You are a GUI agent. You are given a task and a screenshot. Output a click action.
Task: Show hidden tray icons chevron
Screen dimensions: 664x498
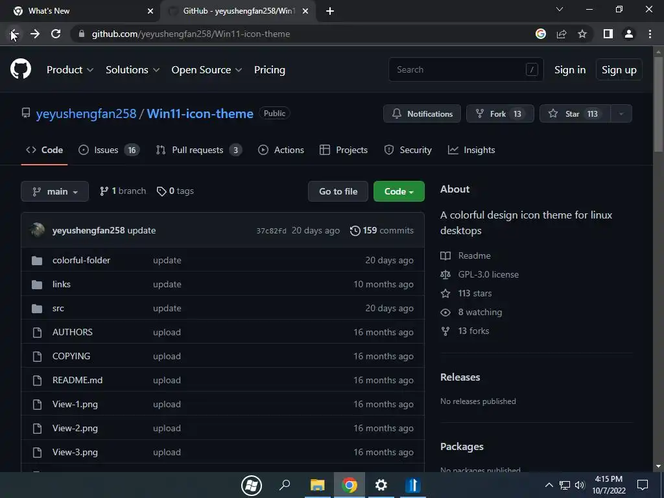click(x=549, y=485)
